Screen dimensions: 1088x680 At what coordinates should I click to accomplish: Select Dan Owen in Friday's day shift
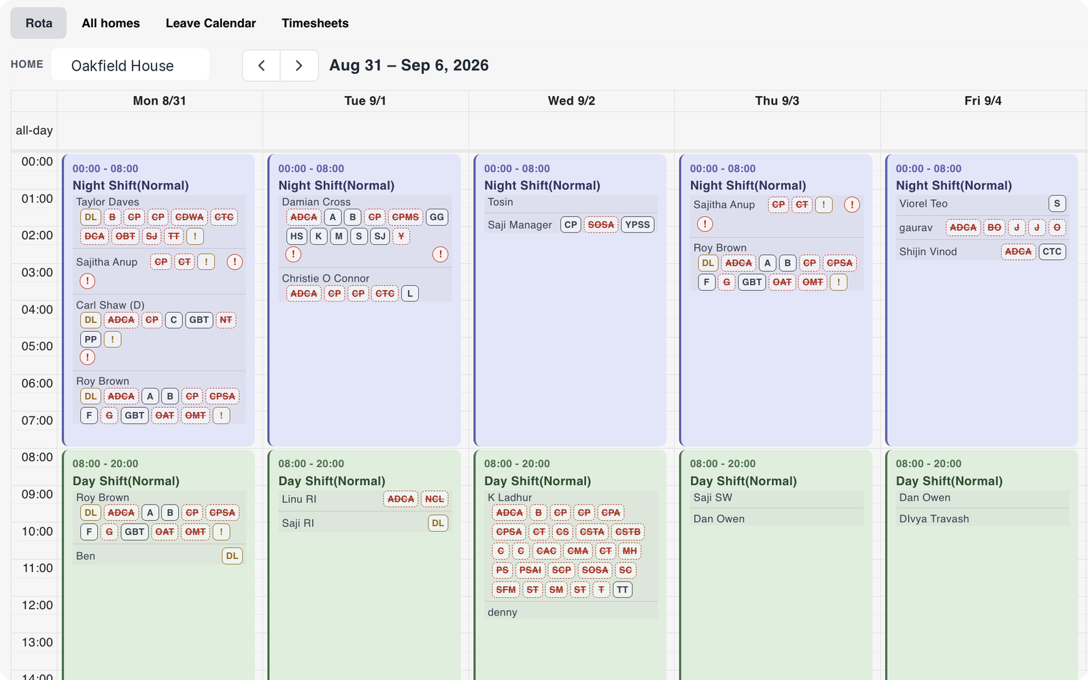tap(925, 498)
